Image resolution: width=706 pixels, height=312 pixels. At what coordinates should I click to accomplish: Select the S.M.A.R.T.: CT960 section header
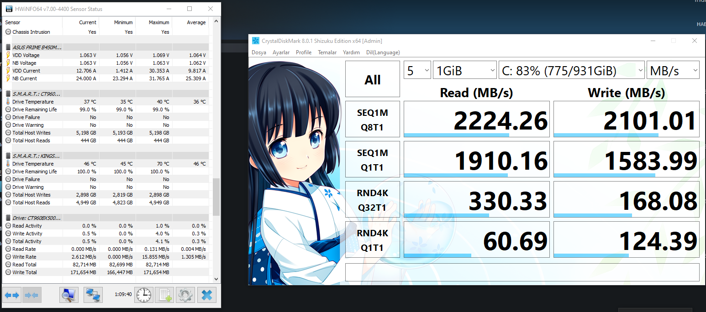coord(105,94)
